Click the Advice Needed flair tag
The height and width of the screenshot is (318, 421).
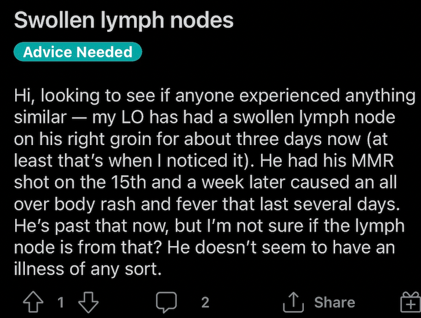[x=78, y=52]
